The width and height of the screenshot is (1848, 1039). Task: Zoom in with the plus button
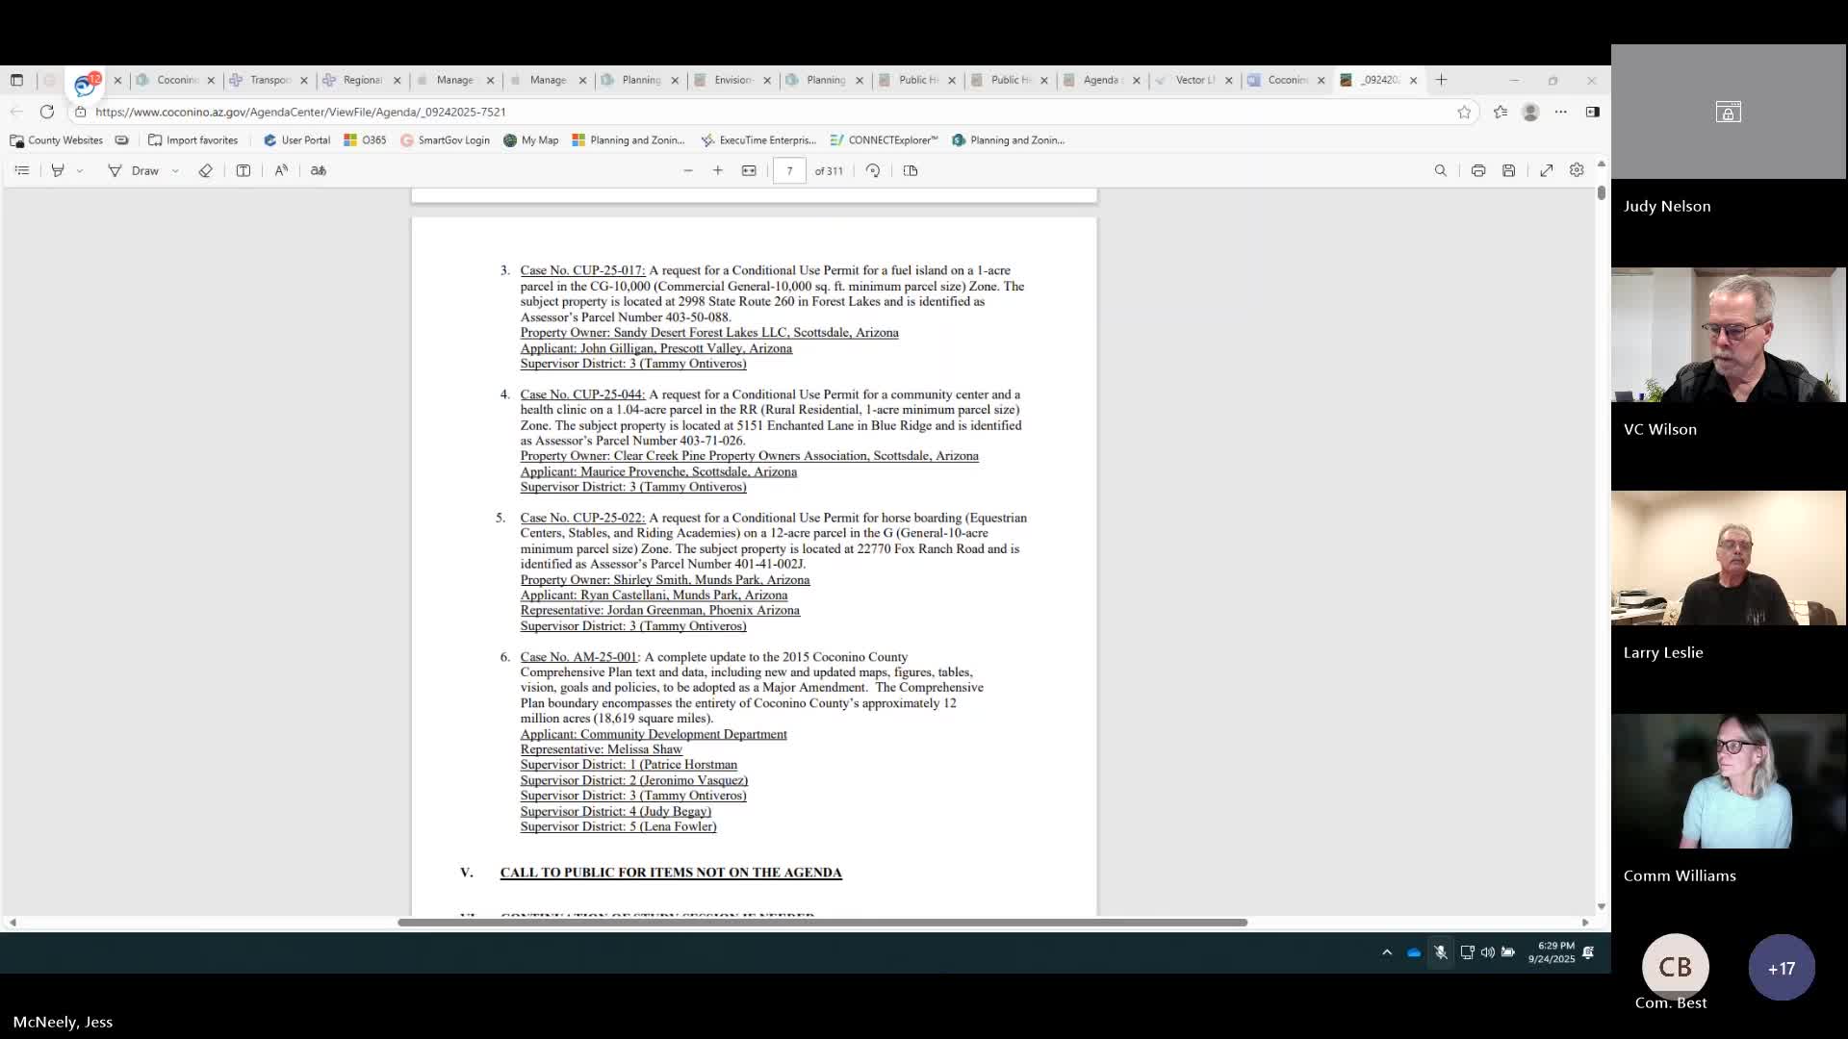(x=718, y=170)
